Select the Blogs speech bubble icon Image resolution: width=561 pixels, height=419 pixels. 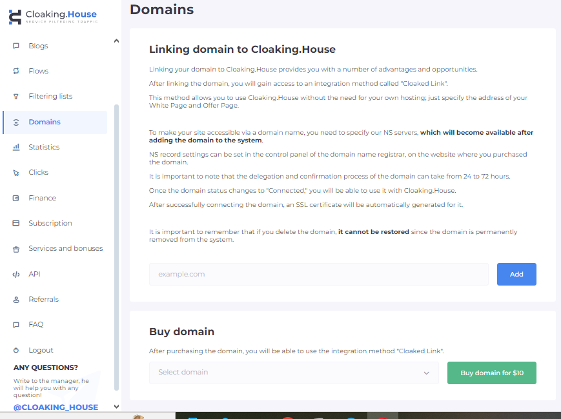(15, 46)
